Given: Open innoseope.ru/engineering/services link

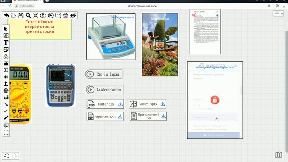Looking at the screenshot, I should coord(215,67).
